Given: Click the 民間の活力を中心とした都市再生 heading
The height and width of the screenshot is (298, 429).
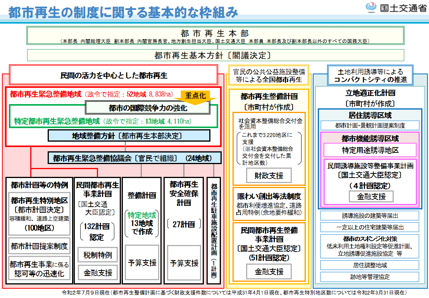Looking at the screenshot, I should click(114, 75).
